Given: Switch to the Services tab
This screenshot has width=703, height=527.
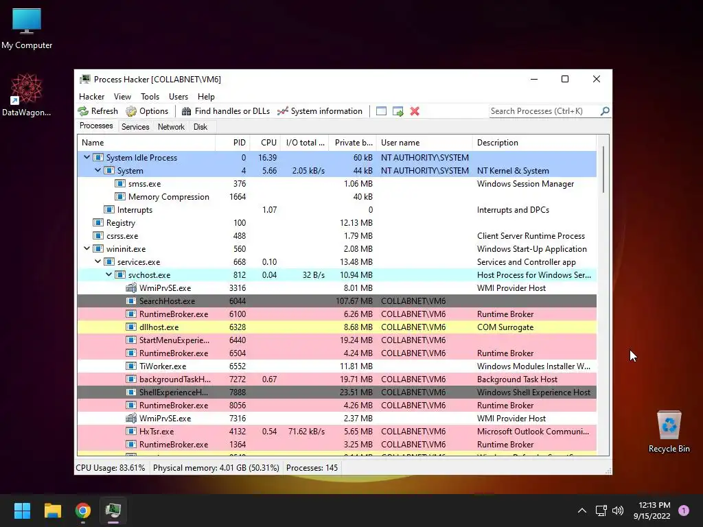Looking at the screenshot, I should pyautogui.click(x=135, y=127).
